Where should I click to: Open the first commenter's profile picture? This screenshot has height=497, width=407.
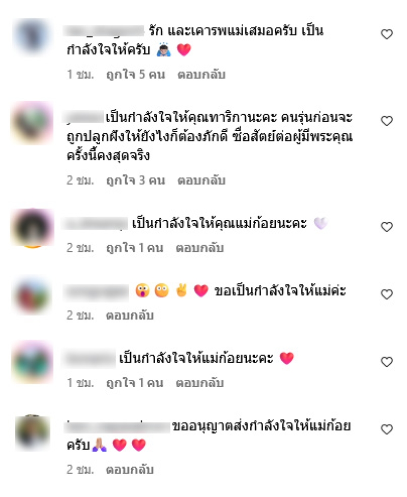coord(33,37)
